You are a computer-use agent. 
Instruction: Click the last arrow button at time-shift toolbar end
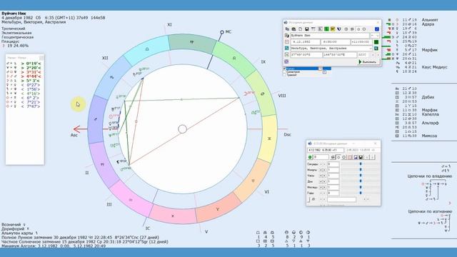click(x=373, y=157)
